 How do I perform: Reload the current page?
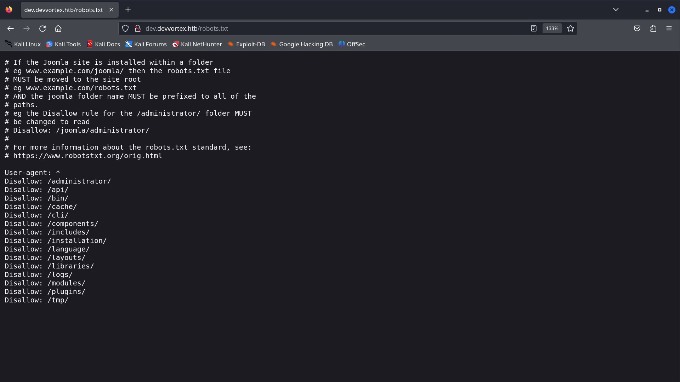(x=42, y=29)
